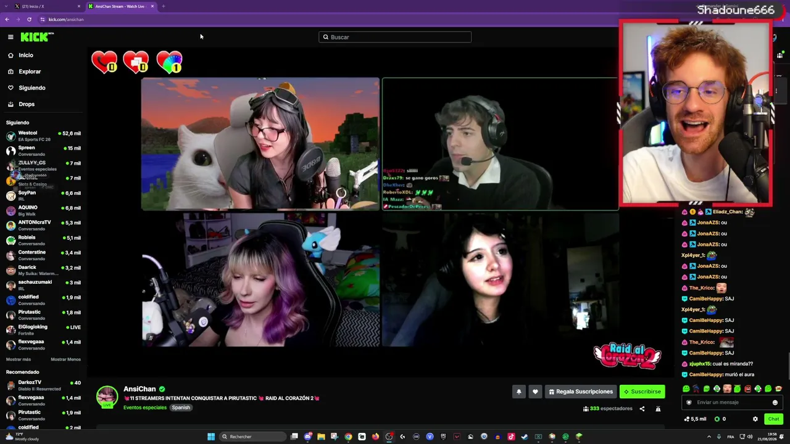Open sachauzumaki's channel in the sidebar
The height and width of the screenshot is (444, 790).
click(x=43, y=285)
